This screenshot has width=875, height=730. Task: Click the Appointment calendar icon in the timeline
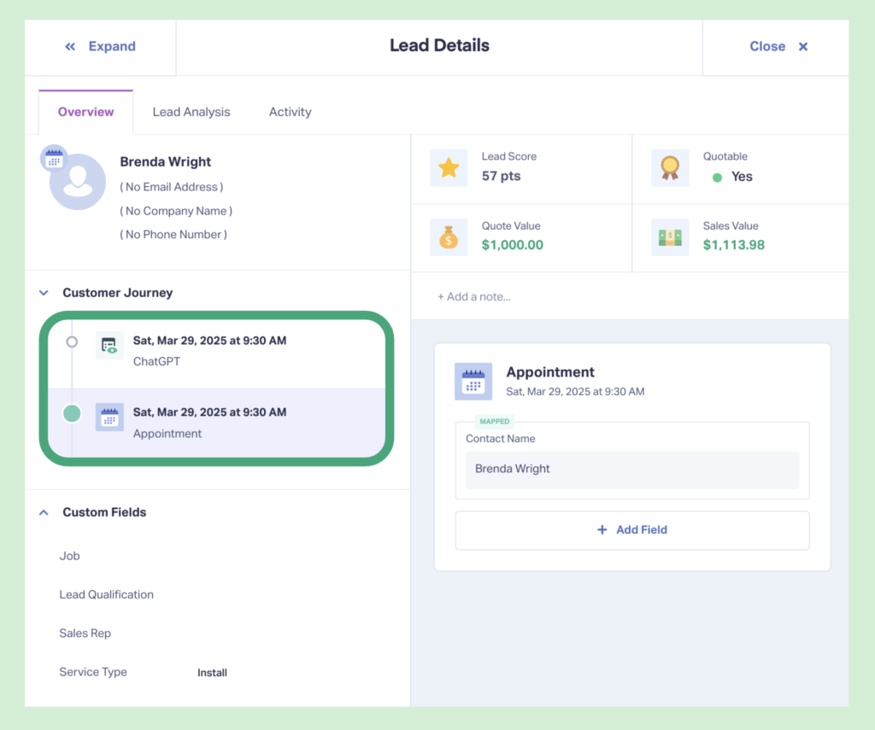tap(109, 418)
